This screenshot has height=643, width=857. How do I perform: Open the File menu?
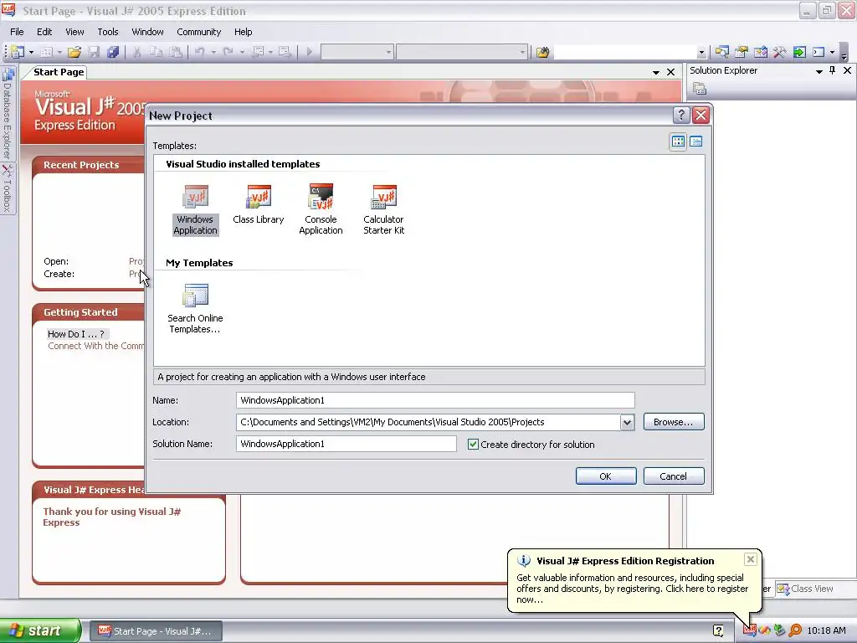pos(17,32)
